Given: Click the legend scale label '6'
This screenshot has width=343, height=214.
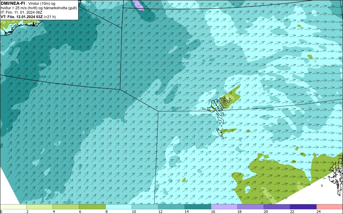Looking at the screenshot, I should [x=80, y=212].
